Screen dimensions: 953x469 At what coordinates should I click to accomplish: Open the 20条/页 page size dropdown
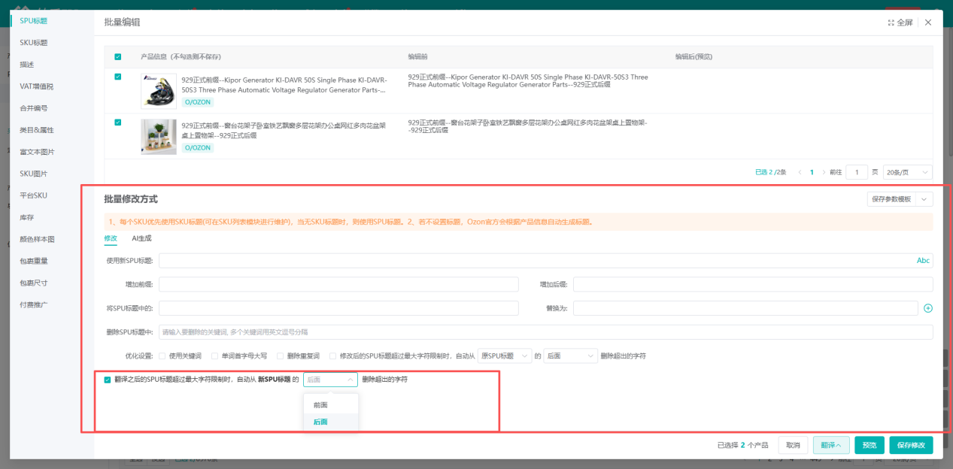(x=907, y=172)
